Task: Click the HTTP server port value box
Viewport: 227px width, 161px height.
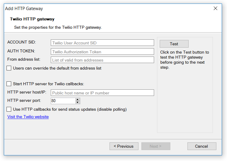Action: [x=63, y=101]
